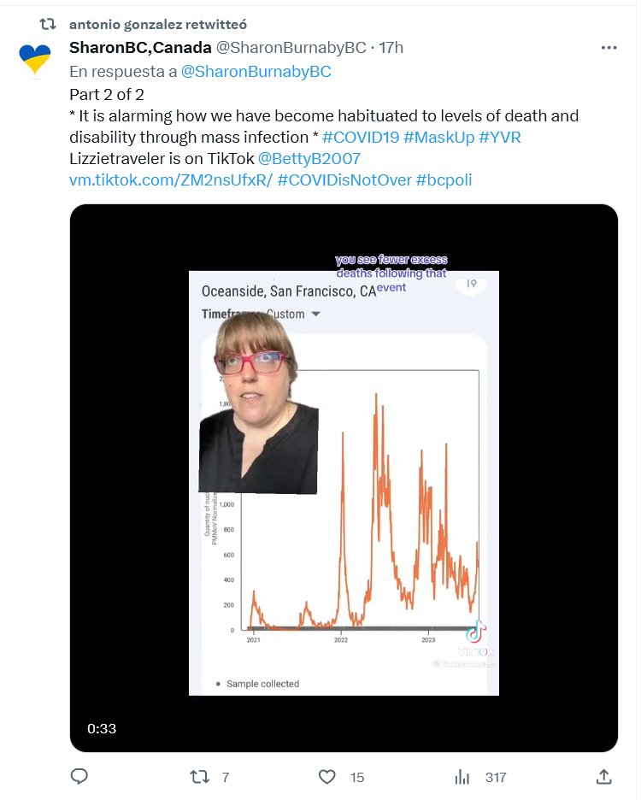Open the vm.tiktok.com video link
Image resolution: width=641 pixels, height=800 pixels.
tap(171, 180)
